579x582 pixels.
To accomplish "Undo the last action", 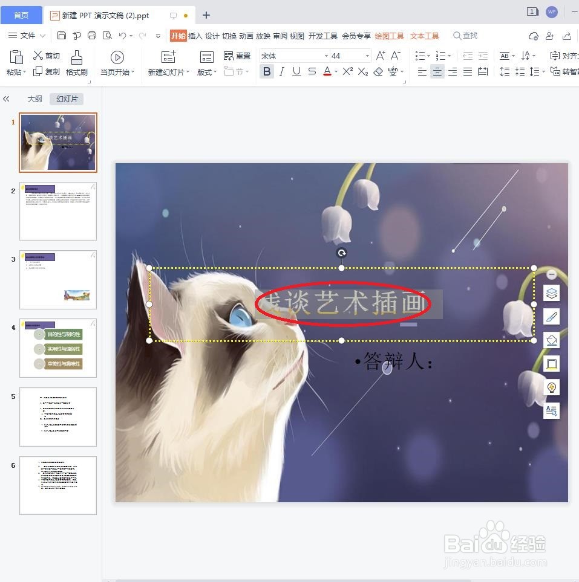I will [122, 36].
